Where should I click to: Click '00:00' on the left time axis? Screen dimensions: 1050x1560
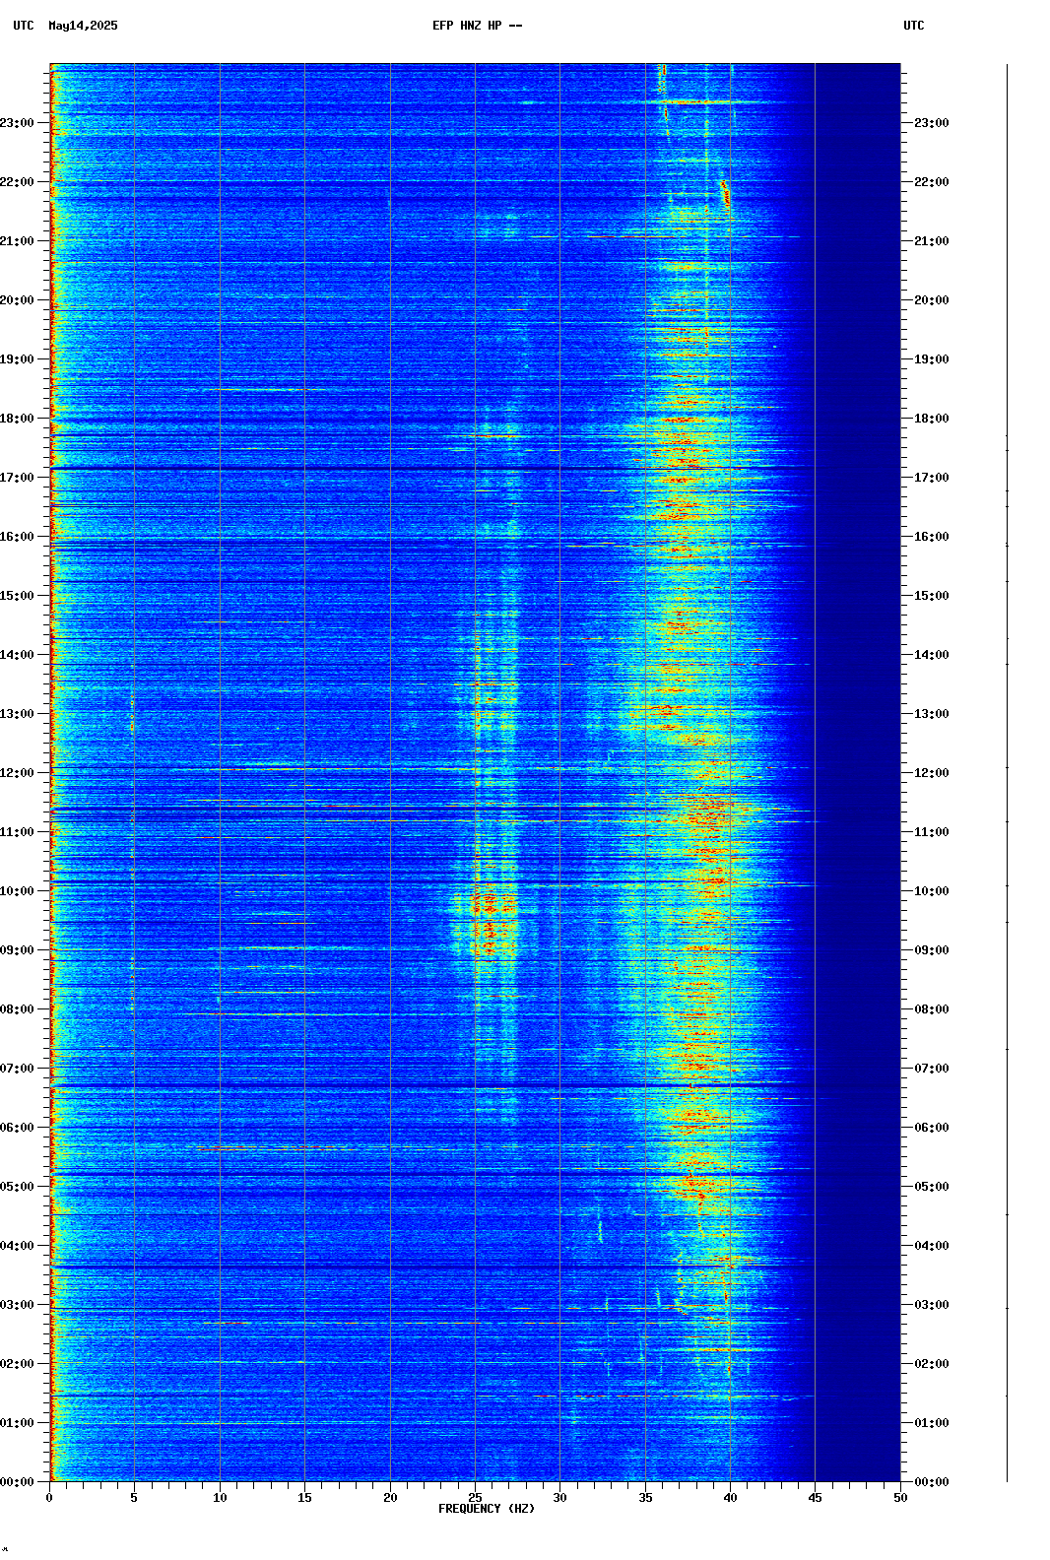pyautogui.click(x=17, y=1482)
